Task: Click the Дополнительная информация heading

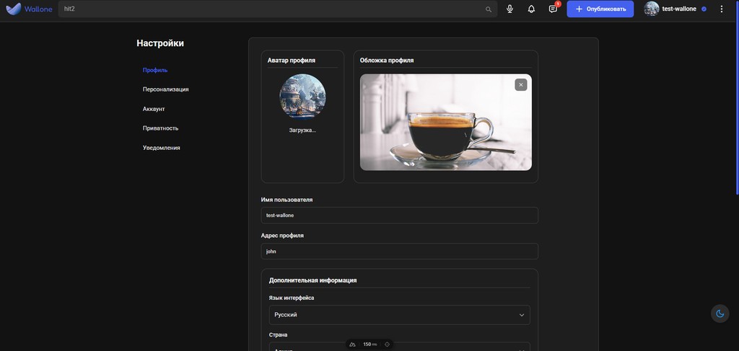Action: click(312, 280)
